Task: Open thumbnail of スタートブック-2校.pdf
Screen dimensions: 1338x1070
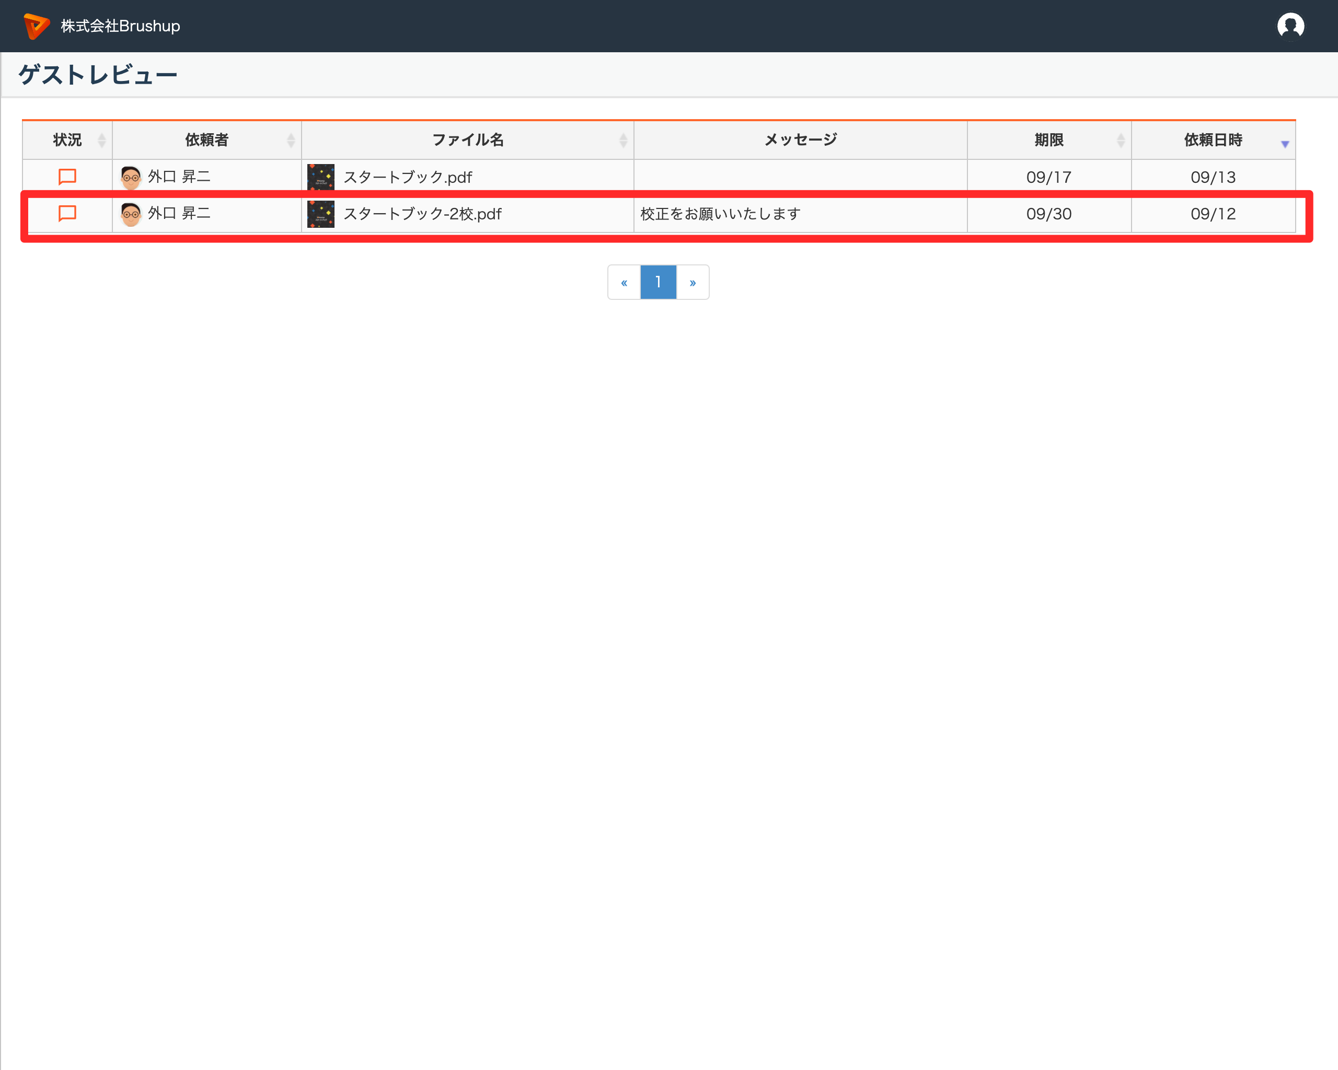Action: pyautogui.click(x=321, y=214)
